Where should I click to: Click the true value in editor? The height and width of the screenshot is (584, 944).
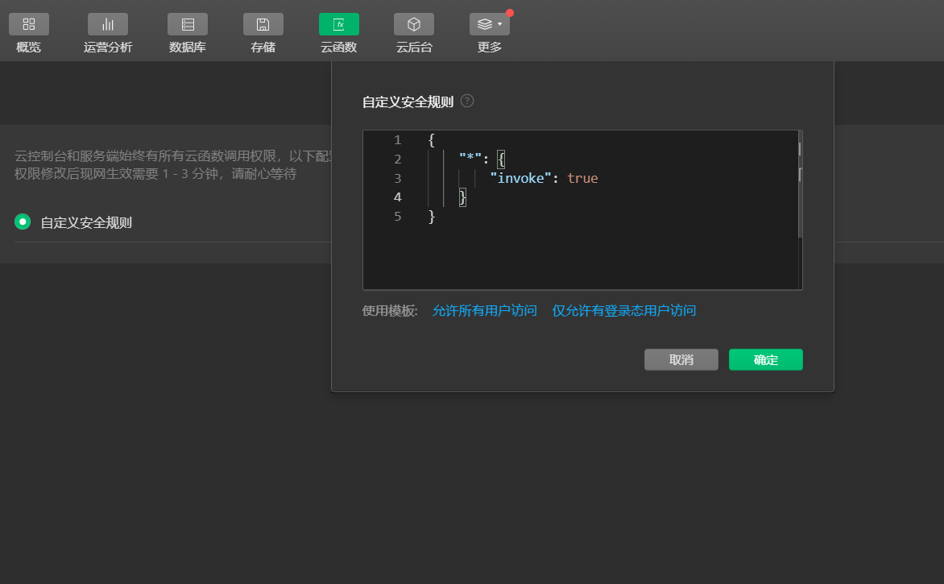(582, 178)
